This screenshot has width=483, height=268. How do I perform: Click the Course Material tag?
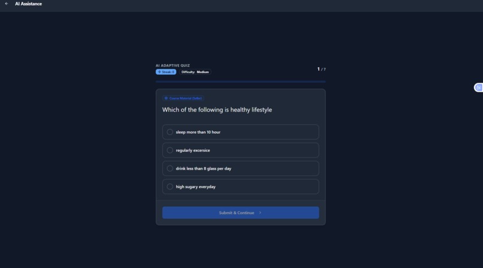(183, 98)
